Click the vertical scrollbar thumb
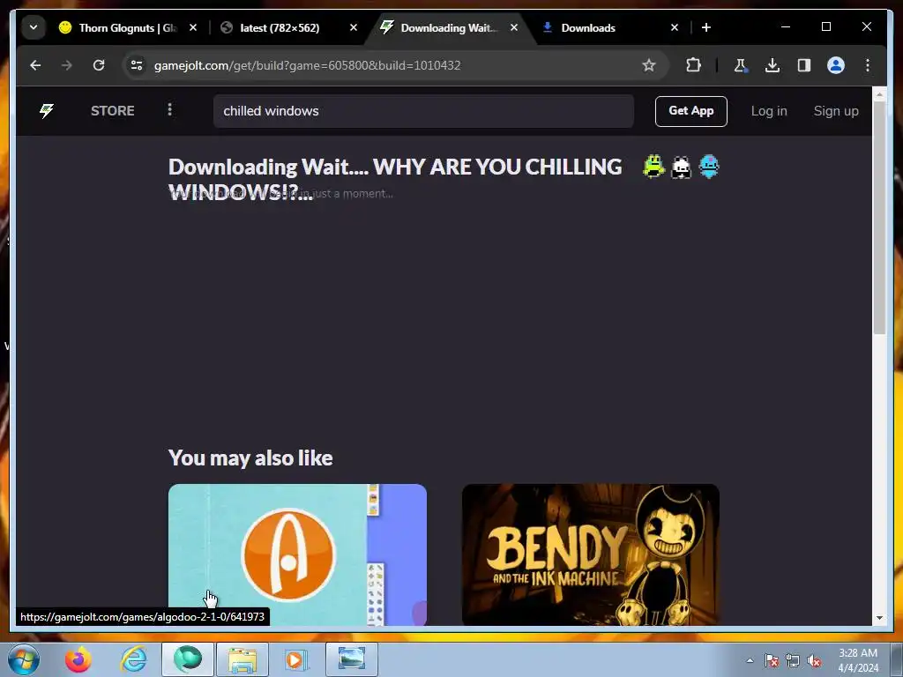 coord(879,217)
